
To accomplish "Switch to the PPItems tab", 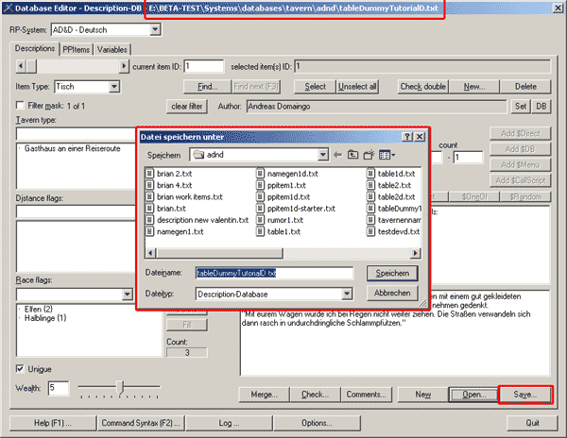I will pos(77,48).
